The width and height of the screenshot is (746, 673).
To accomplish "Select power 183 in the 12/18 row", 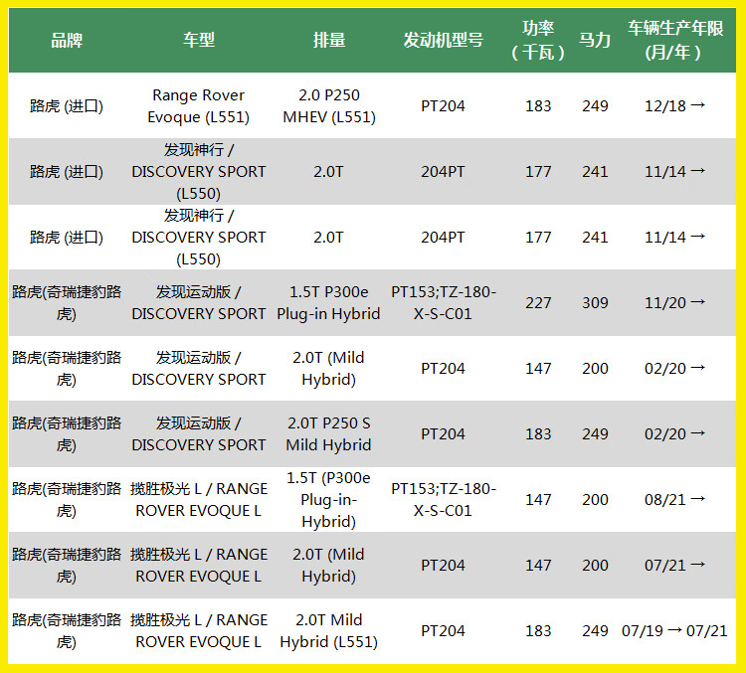I will pyautogui.click(x=538, y=106).
